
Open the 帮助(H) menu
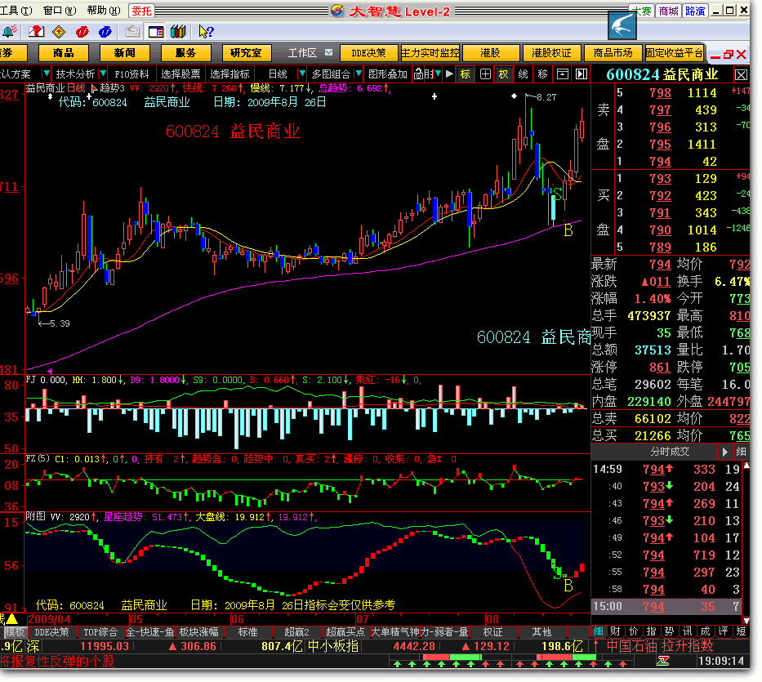[104, 11]
